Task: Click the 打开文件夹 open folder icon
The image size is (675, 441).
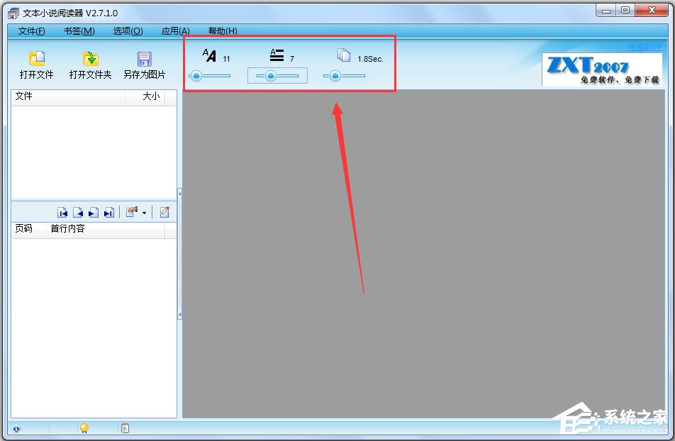Action: pyautogui.click(x=90, y=64)
